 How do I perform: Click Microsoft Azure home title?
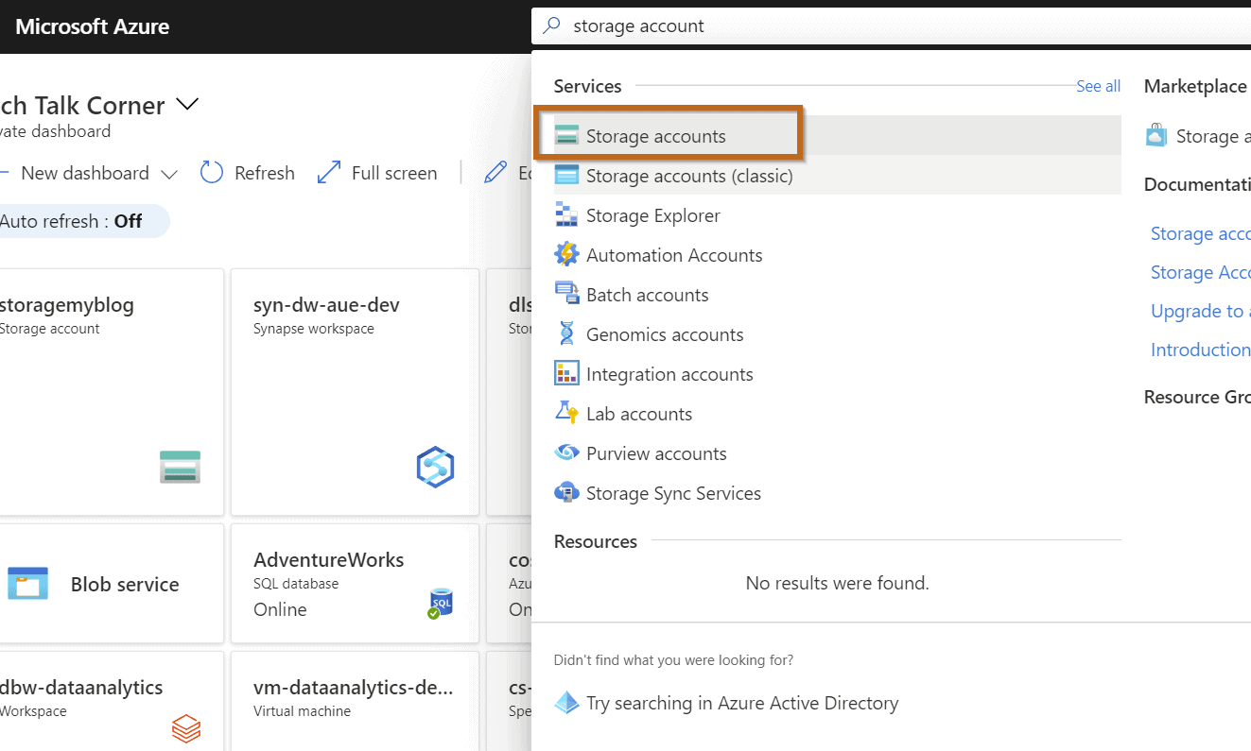(x=93, y=26)
